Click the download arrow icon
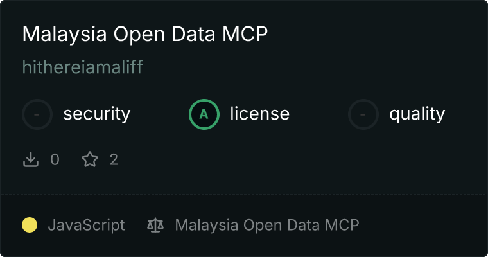 pos(31,159)
